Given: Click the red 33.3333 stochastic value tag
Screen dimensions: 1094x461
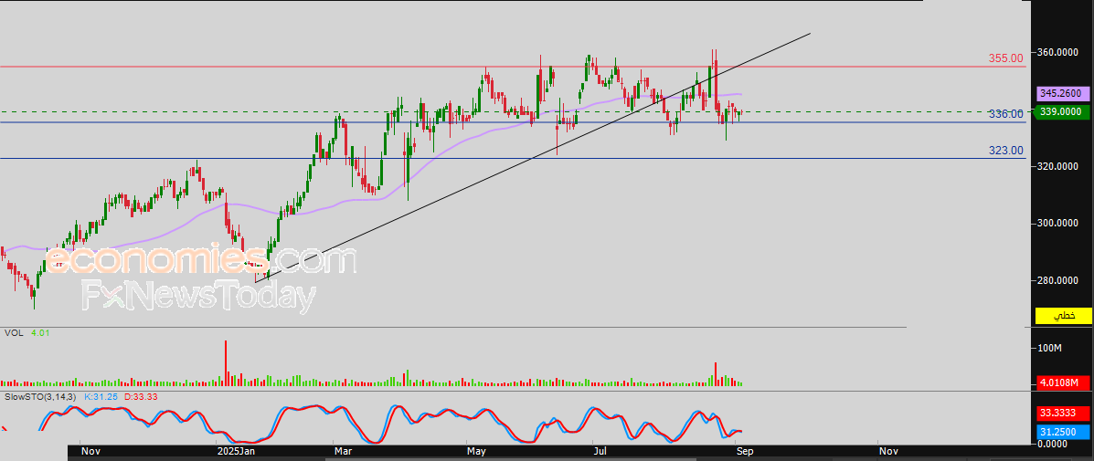Looking at the screenshot, I should tap(1063, 414).
